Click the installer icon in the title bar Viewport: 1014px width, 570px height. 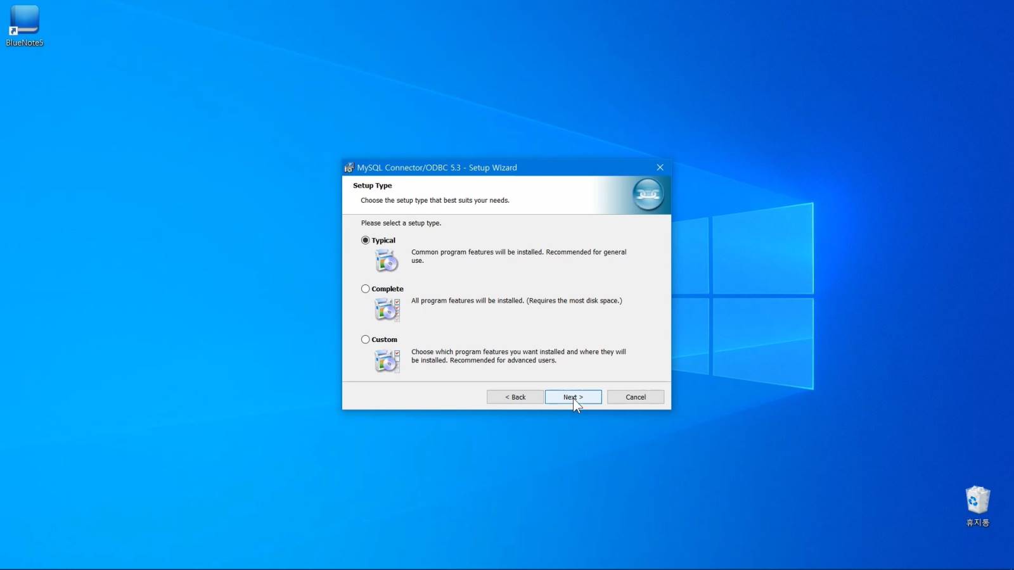349,168
